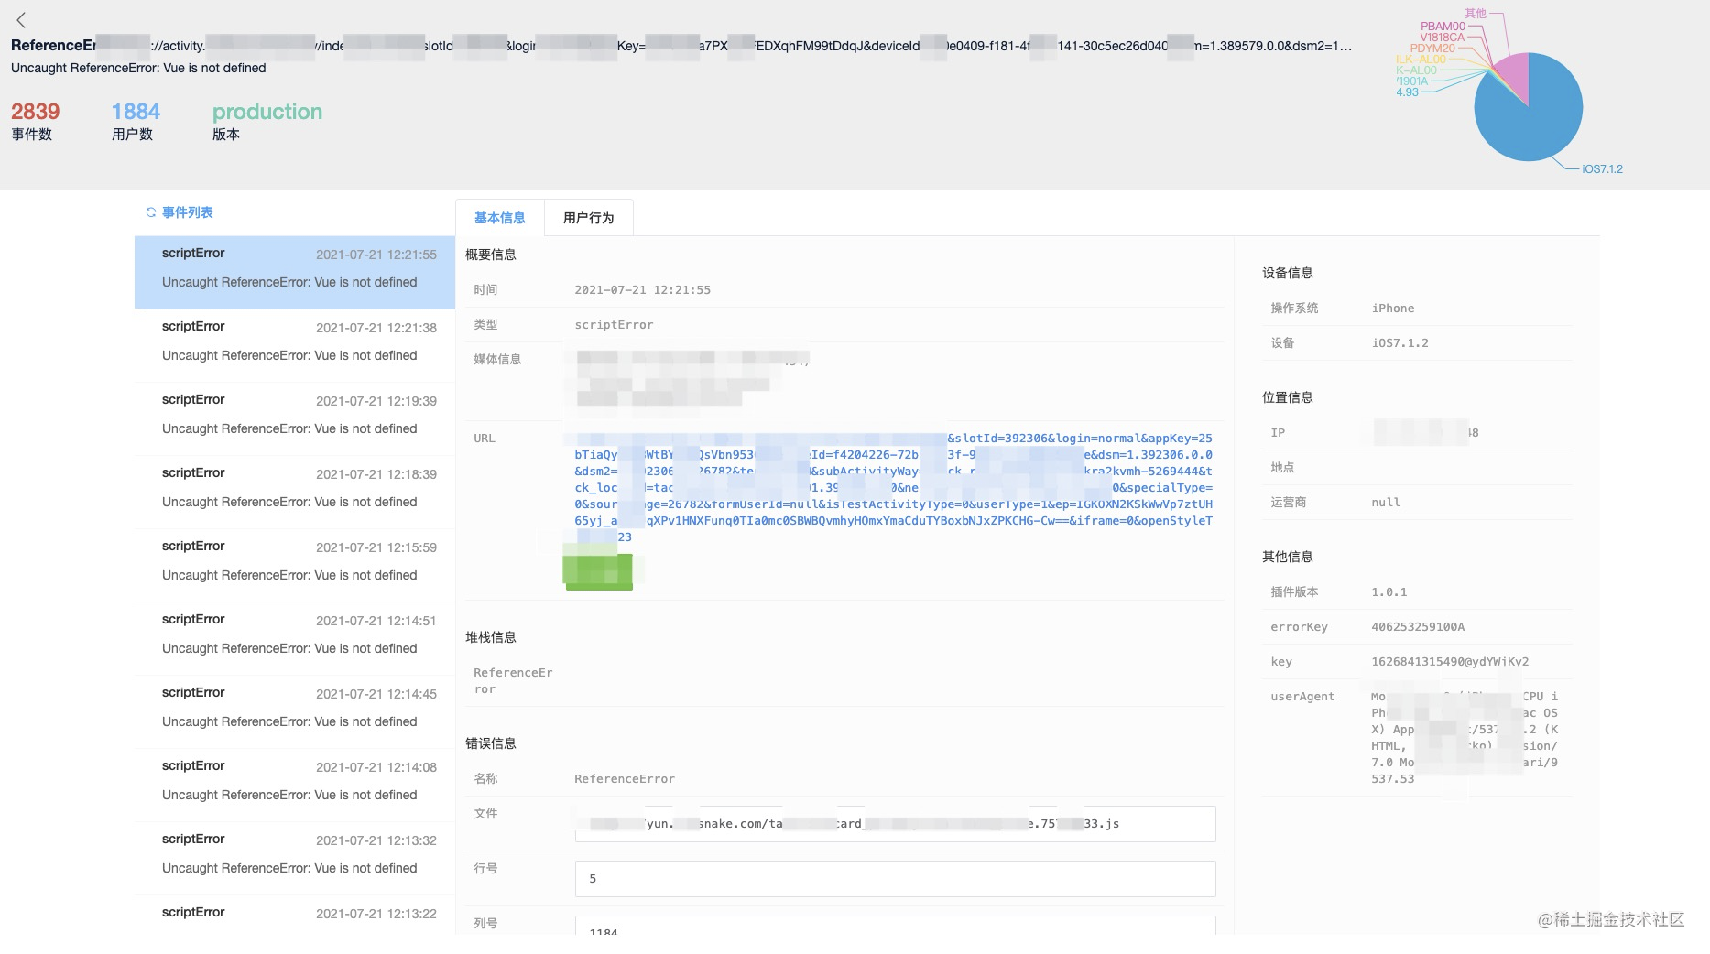This screenshot has height=954, width=1710.
Task: Open the blue event URL link
Action: click(x=894, y=487)
